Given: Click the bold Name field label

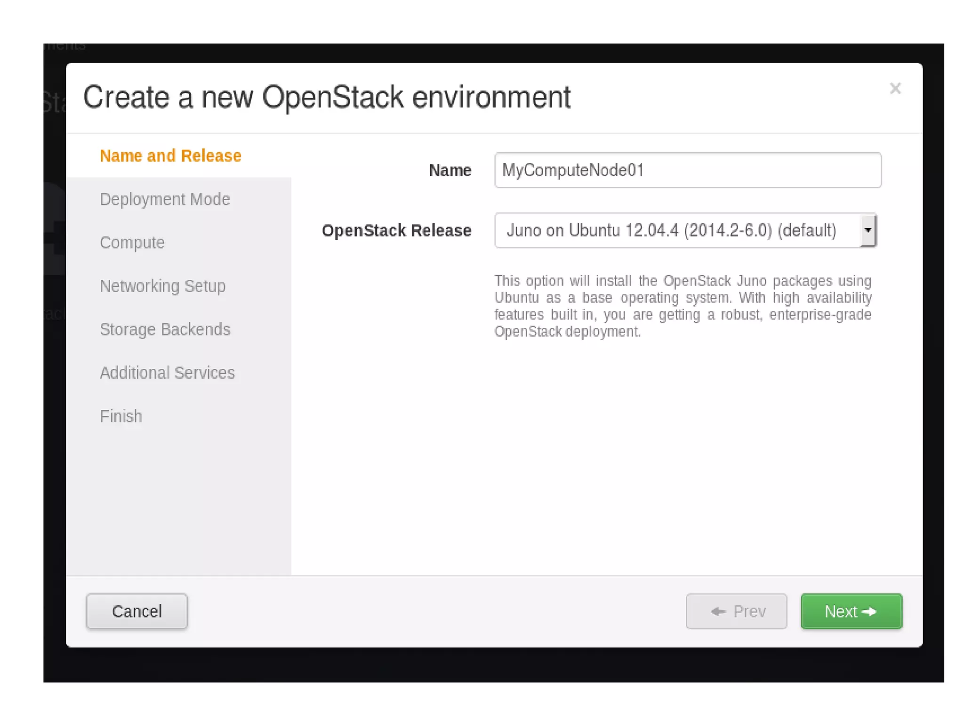Looking at the screenshot, I should pyautogui.click(x=450, y=171).
